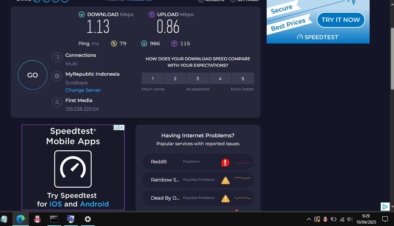This screenshot has height=226, width=394.
Task: Click the 0.86 upload speed value
Action: [168, 27]
